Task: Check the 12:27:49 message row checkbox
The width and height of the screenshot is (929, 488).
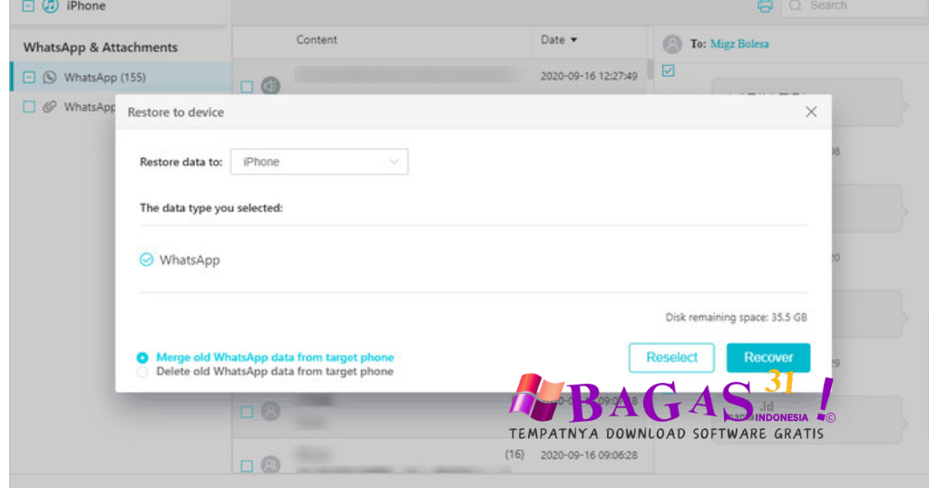Action: pyautogui.click(x=247, y=87)
